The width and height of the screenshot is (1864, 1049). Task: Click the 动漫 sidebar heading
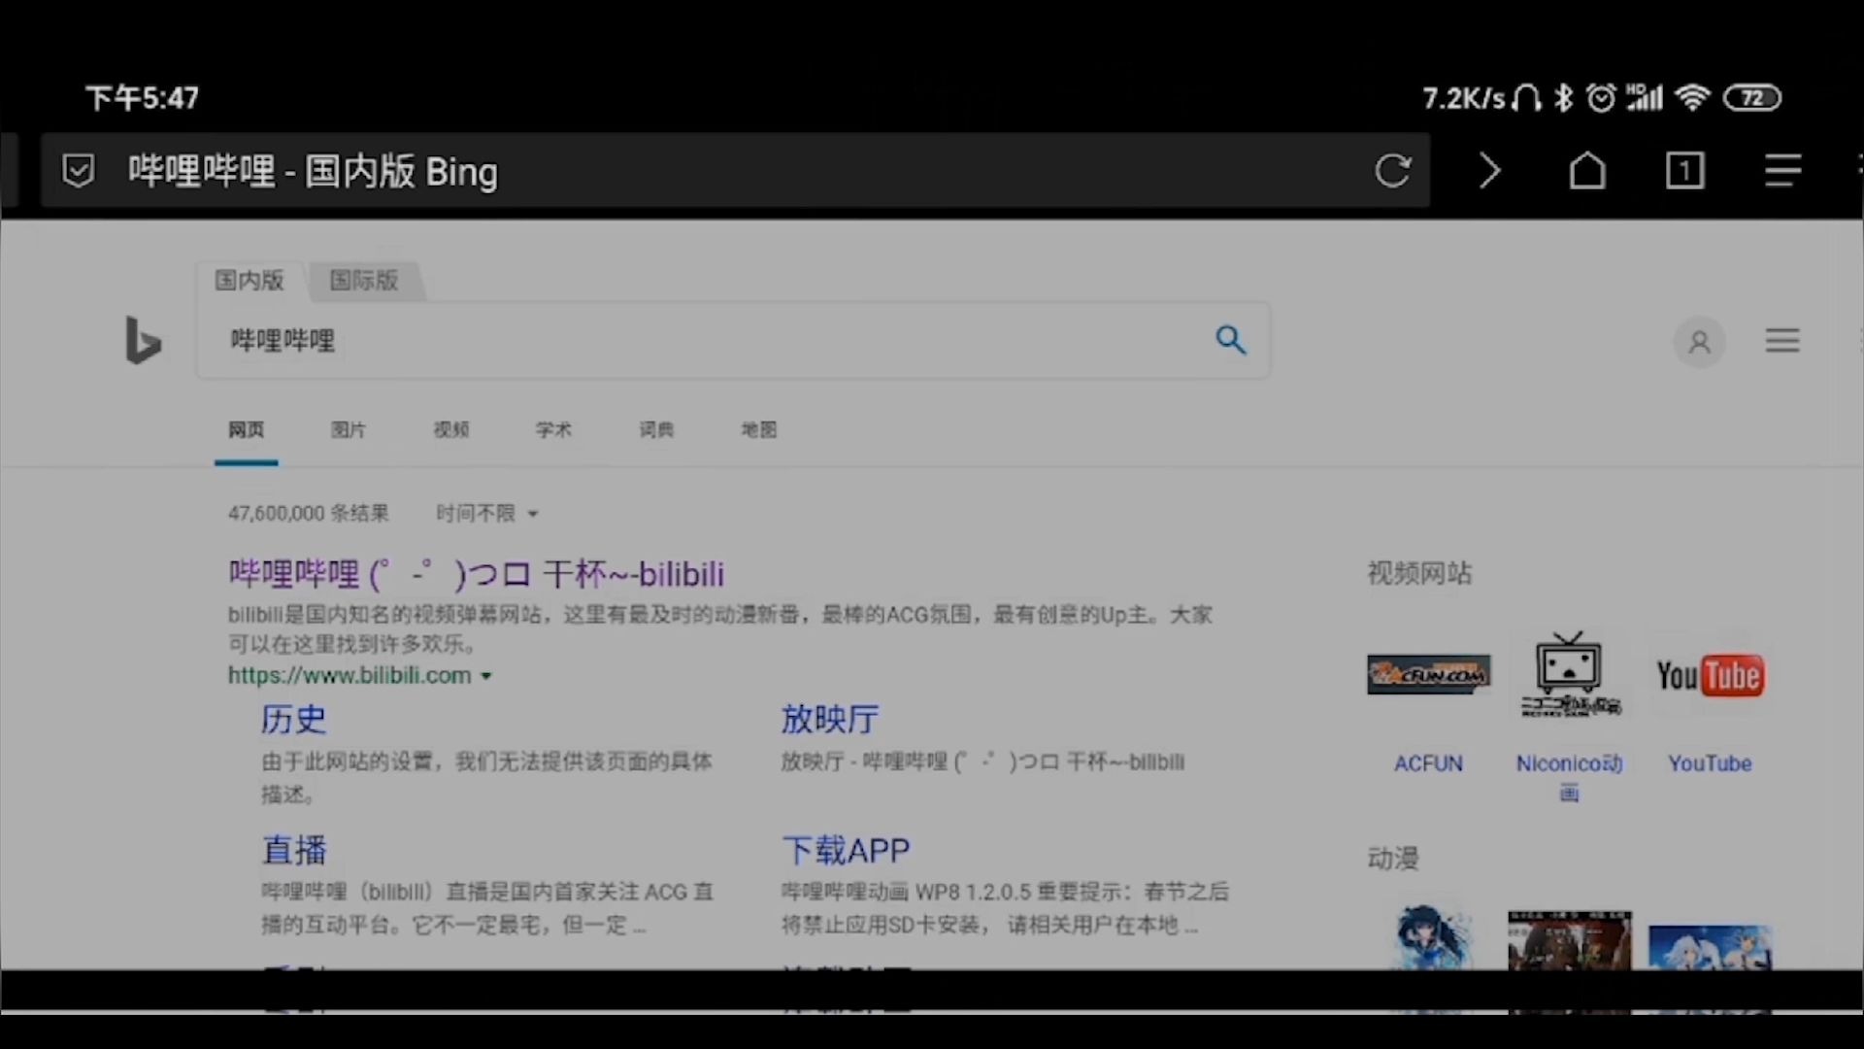[1393, 858]
